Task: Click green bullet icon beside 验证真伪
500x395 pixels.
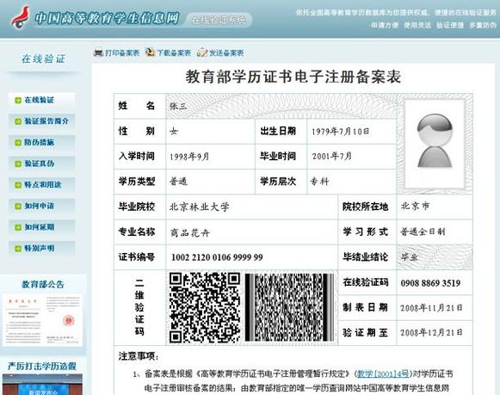Action: 18,164
